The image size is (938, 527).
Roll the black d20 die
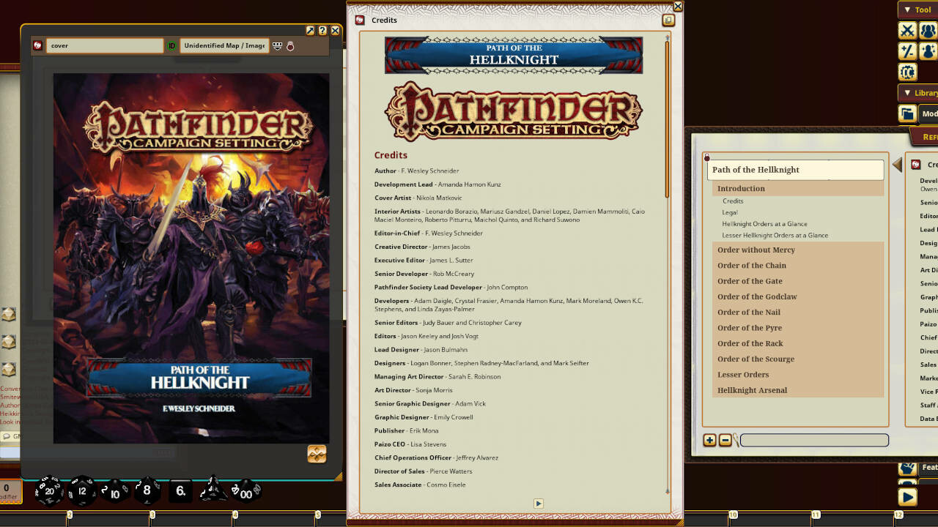click(x=48, y=492)
